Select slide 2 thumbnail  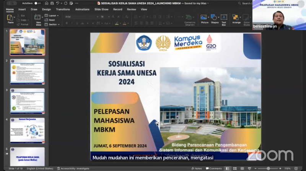point(27,72)
